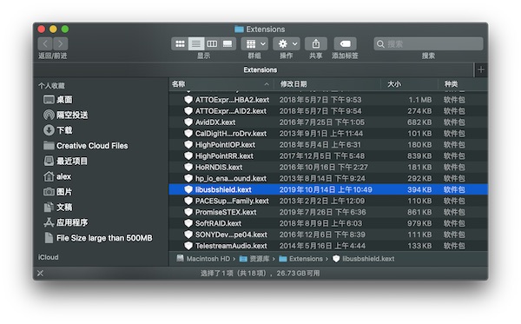Image resolution: width=521 pixels, height=324 pixels.
Task: Open File Size large than 500MB search
Action: click(x=98, y=238)
